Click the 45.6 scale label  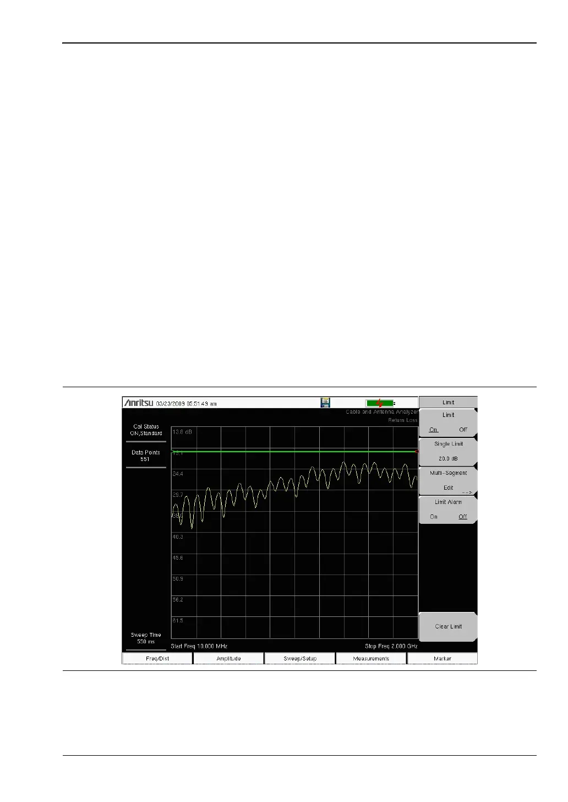178,557
